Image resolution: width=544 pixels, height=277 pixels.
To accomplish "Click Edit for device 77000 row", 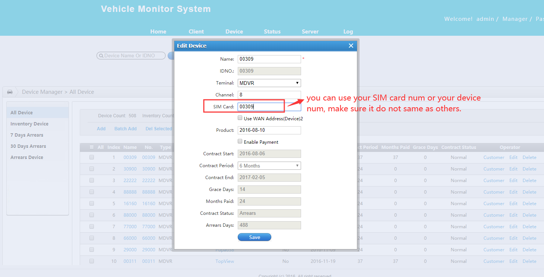I will (513, 227).
